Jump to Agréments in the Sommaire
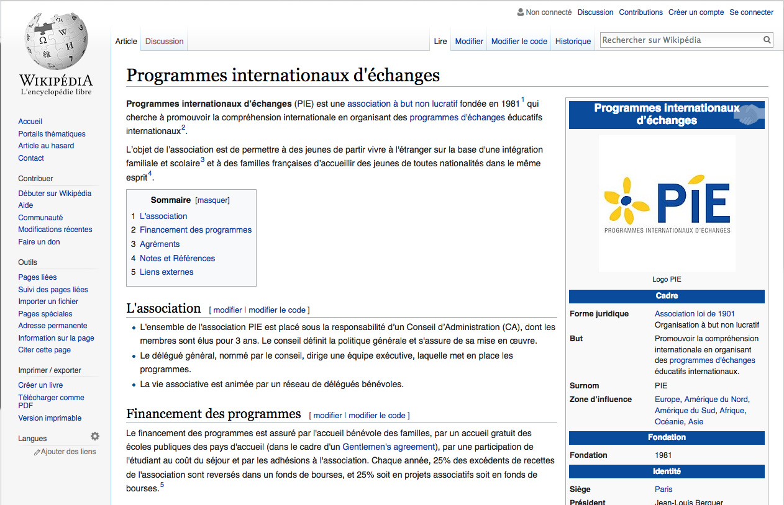This screenshot has width=784, height=505. [x=160, y=244]
